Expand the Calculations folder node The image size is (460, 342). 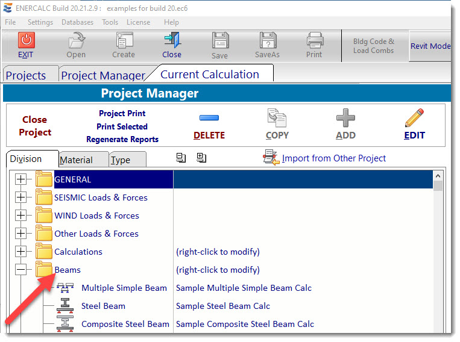pos(21,252)
